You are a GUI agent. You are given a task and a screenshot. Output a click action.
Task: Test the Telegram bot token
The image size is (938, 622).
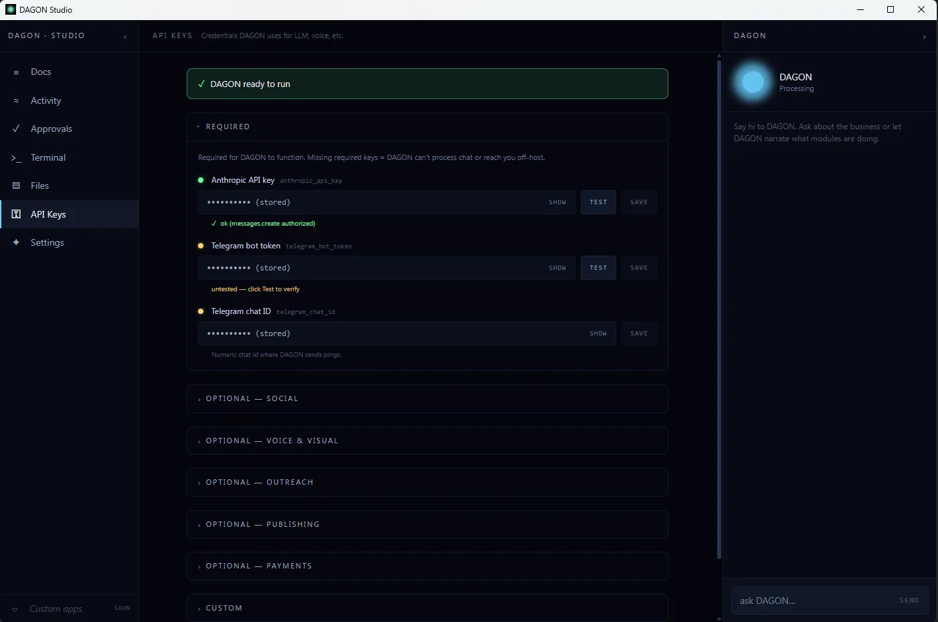click(597, 268)
